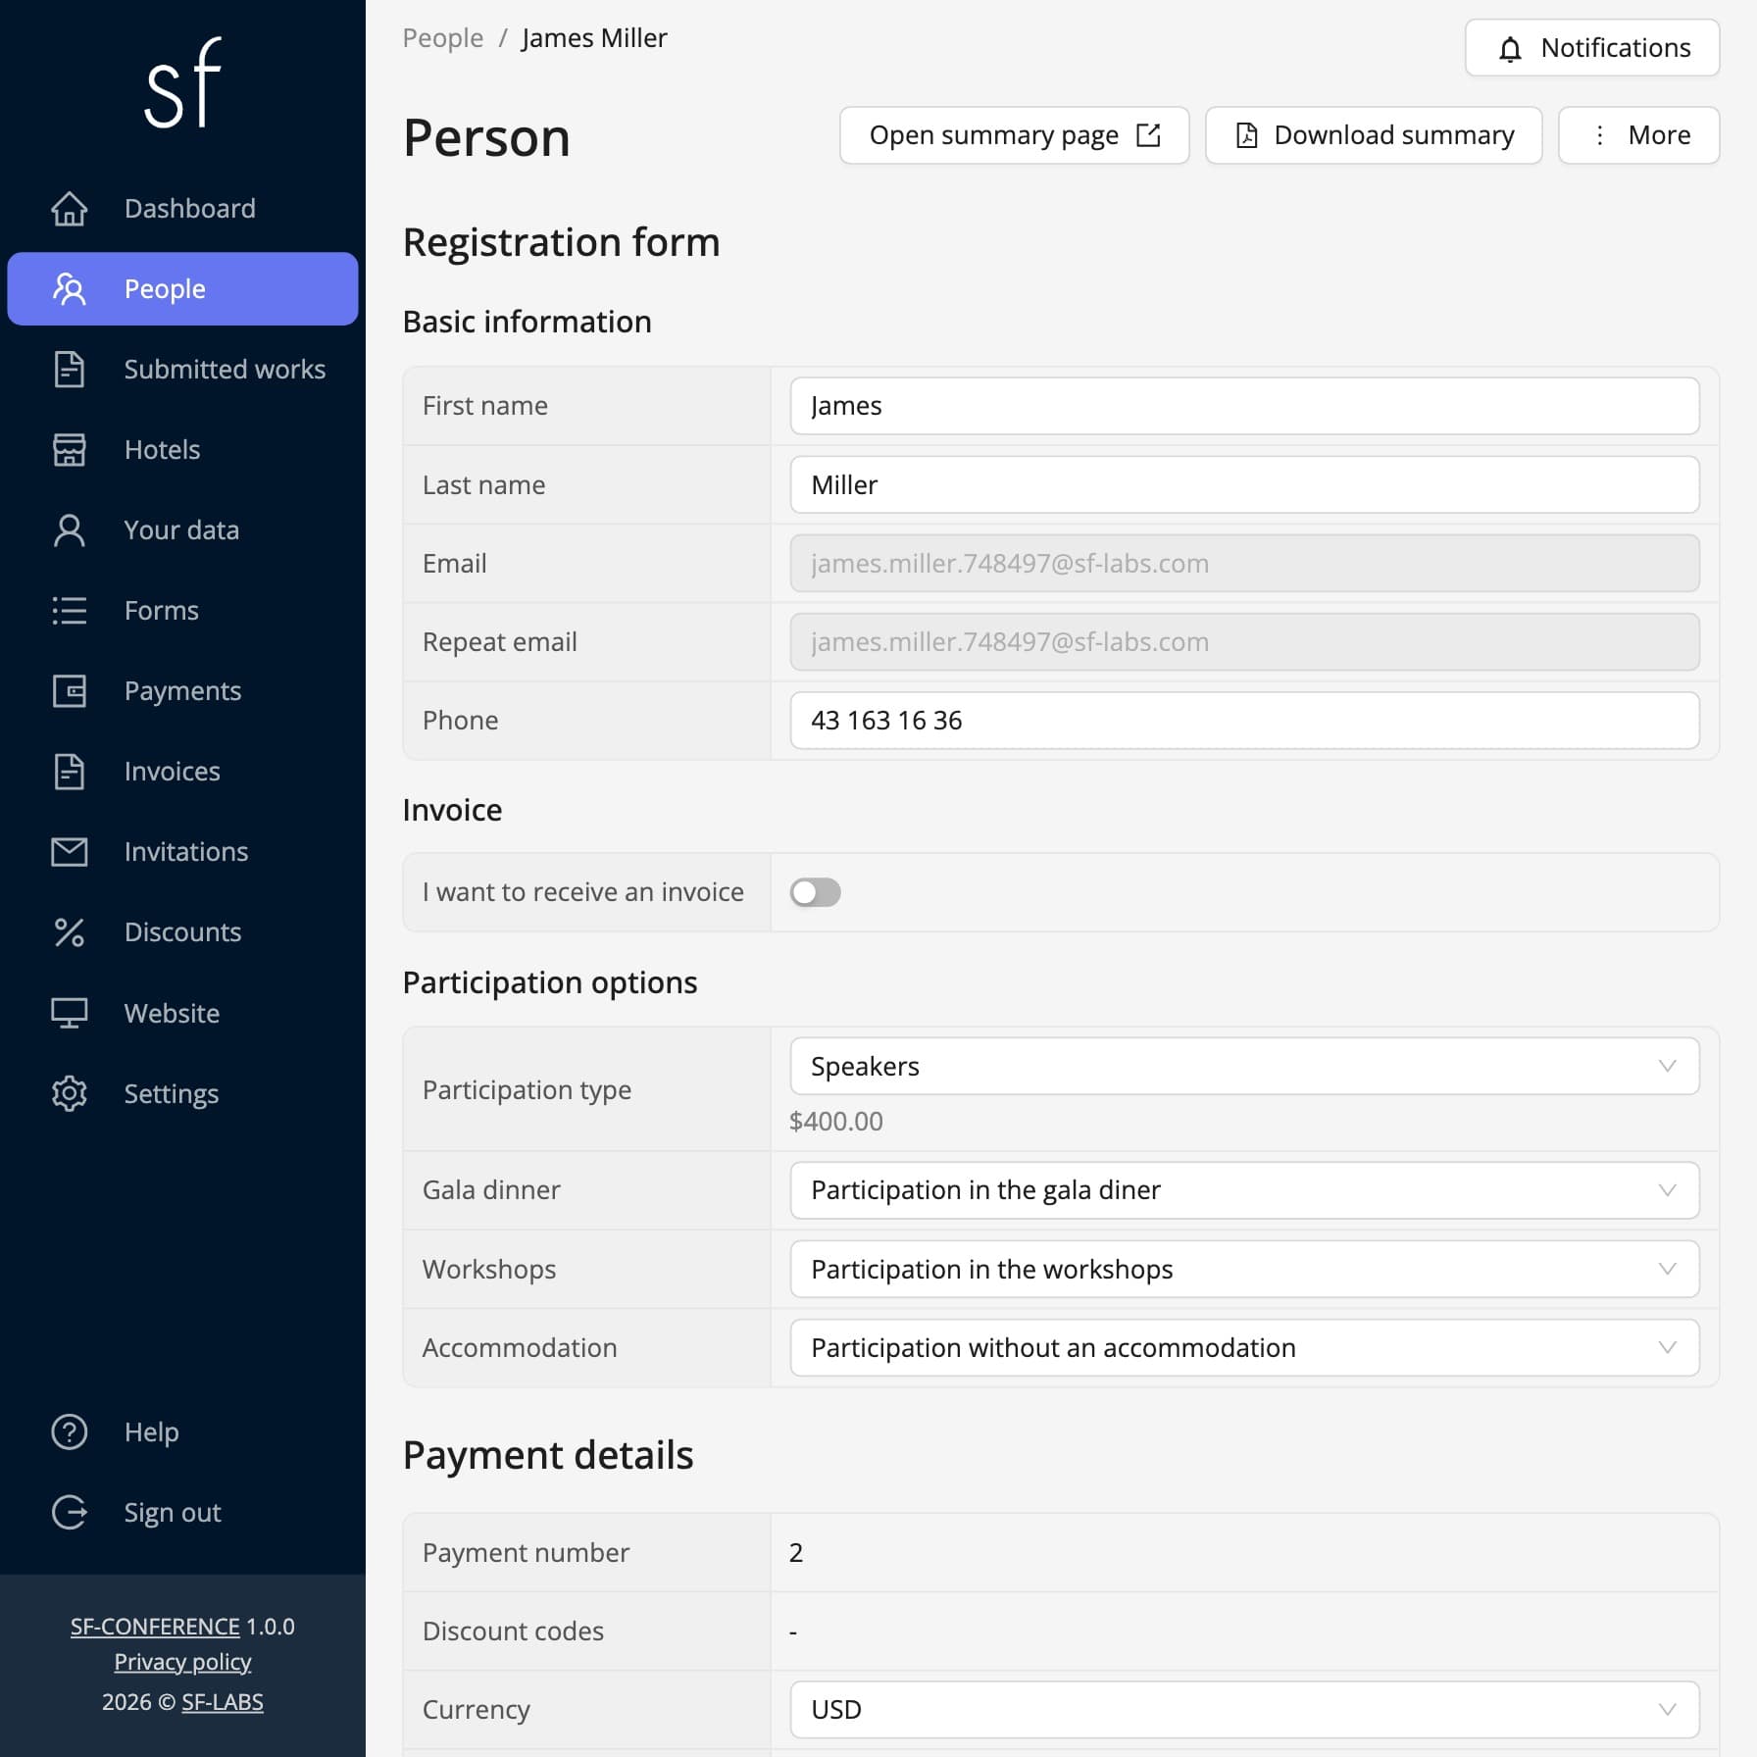Expand the Accommodation dropdown
Image resolution: width=1757 pixels, height=1757 pixels.
point(1244,1347)
